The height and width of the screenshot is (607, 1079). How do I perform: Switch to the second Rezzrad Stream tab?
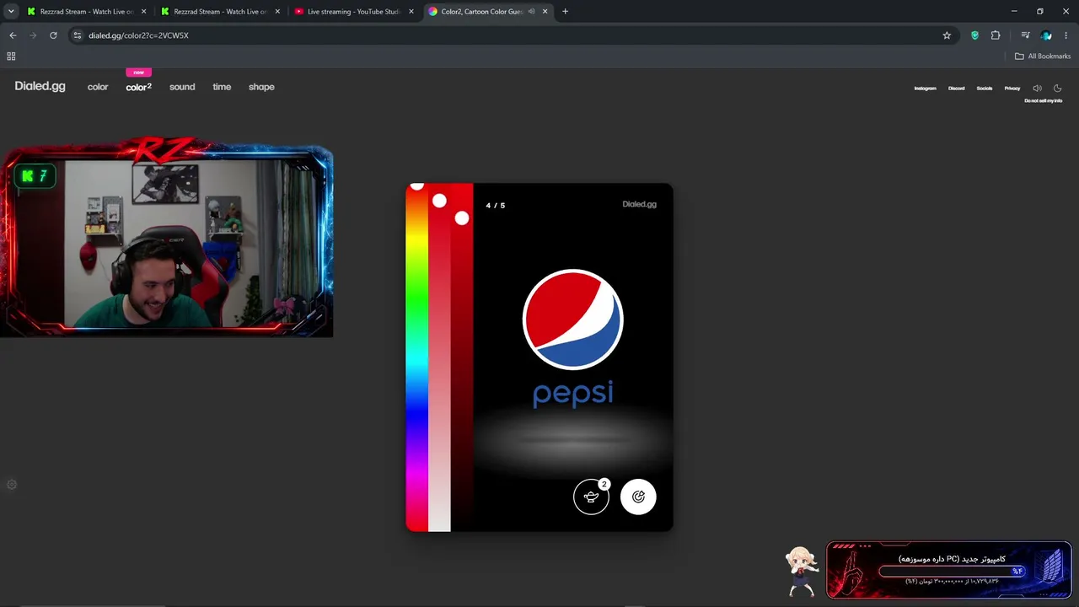221,12
